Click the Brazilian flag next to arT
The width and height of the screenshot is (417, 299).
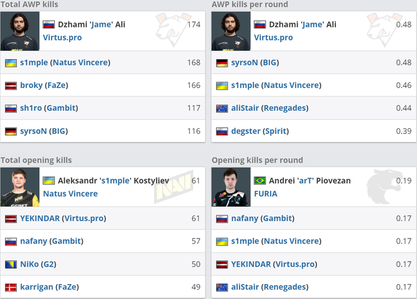coord(260,181)
